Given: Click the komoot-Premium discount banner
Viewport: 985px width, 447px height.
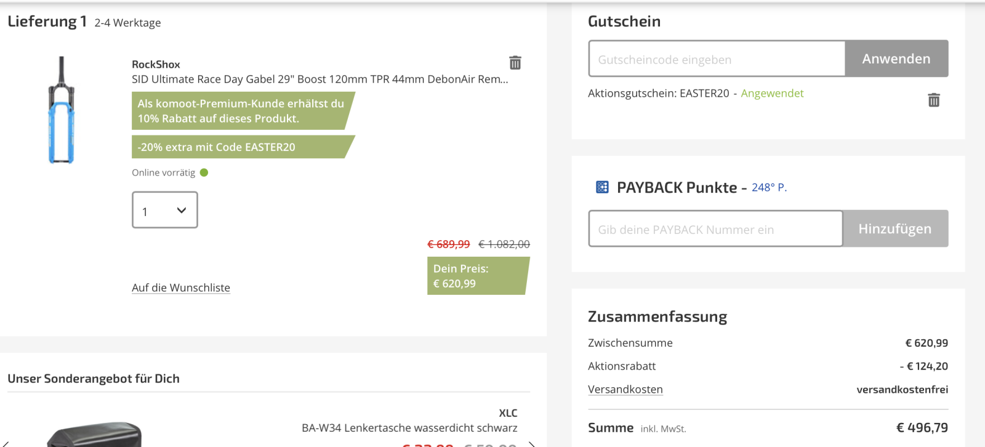Looking at the screenshot, I should [x=240, y=111].
